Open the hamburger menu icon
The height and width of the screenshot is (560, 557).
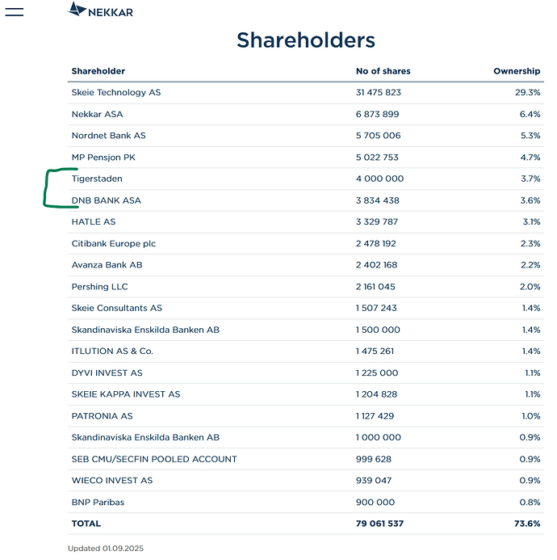(x=15, y=12)
